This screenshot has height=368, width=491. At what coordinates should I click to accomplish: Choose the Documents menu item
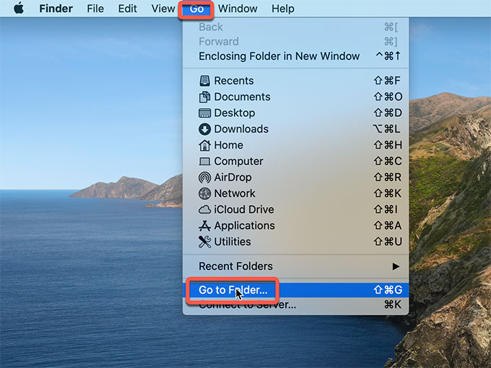pos(295,97)
